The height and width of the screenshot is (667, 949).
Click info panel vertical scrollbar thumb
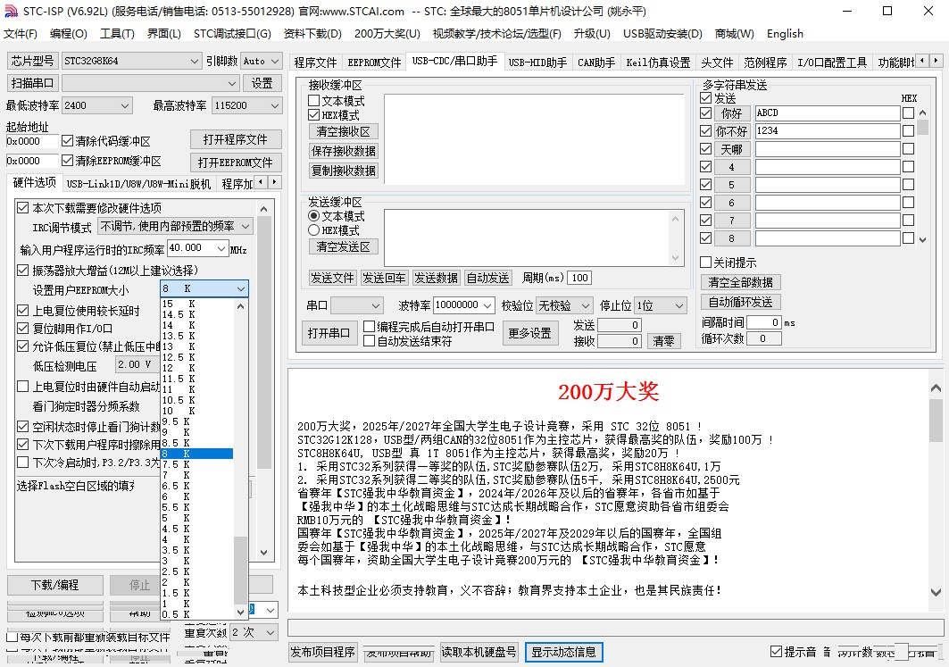tap(936, 421)
